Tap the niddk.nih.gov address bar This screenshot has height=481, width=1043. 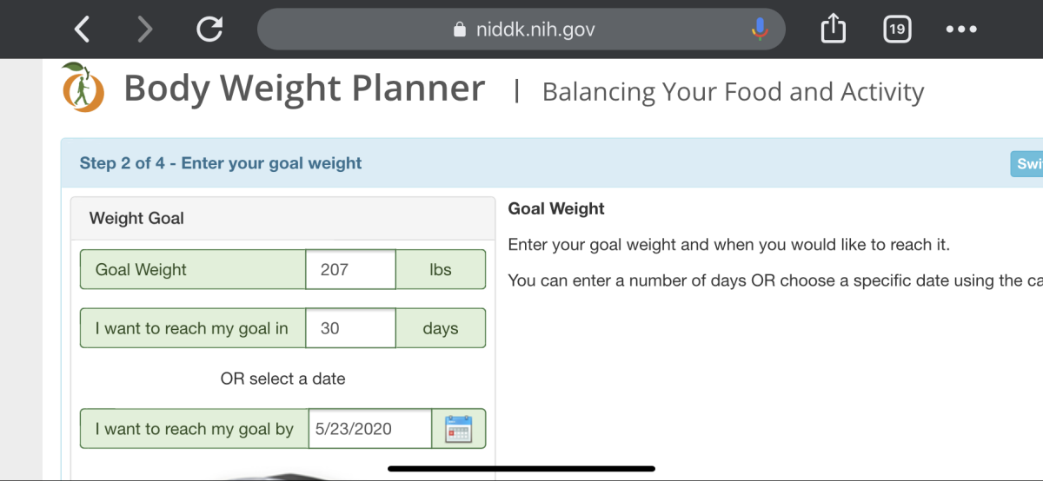pos(535,30)
